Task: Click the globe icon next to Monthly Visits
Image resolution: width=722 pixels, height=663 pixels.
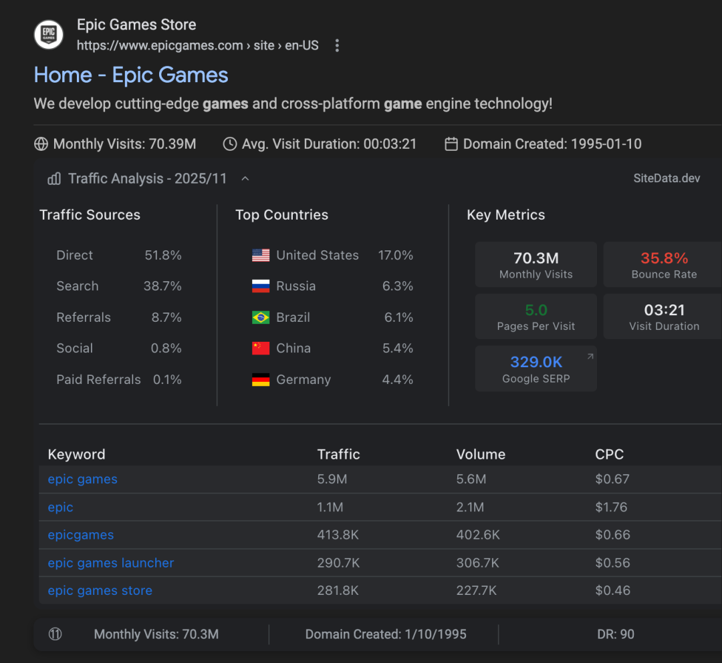Action: pos(41,144)
